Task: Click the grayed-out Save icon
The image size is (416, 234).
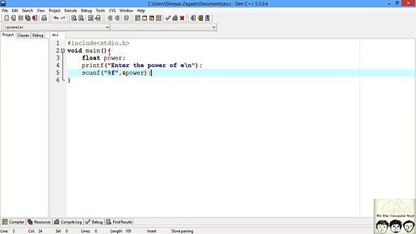Action: (20, 18)
